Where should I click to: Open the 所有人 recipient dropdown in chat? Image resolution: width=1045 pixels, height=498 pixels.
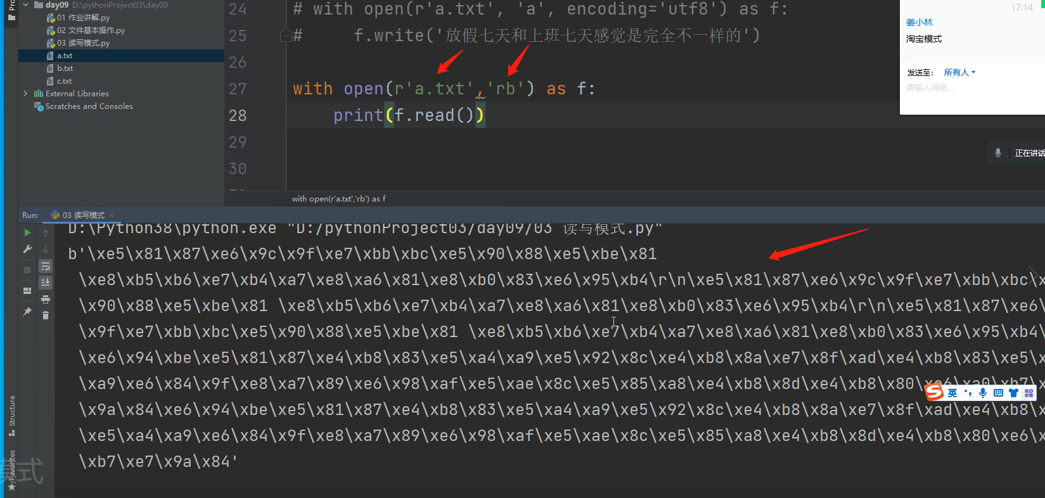pos(959,72)
